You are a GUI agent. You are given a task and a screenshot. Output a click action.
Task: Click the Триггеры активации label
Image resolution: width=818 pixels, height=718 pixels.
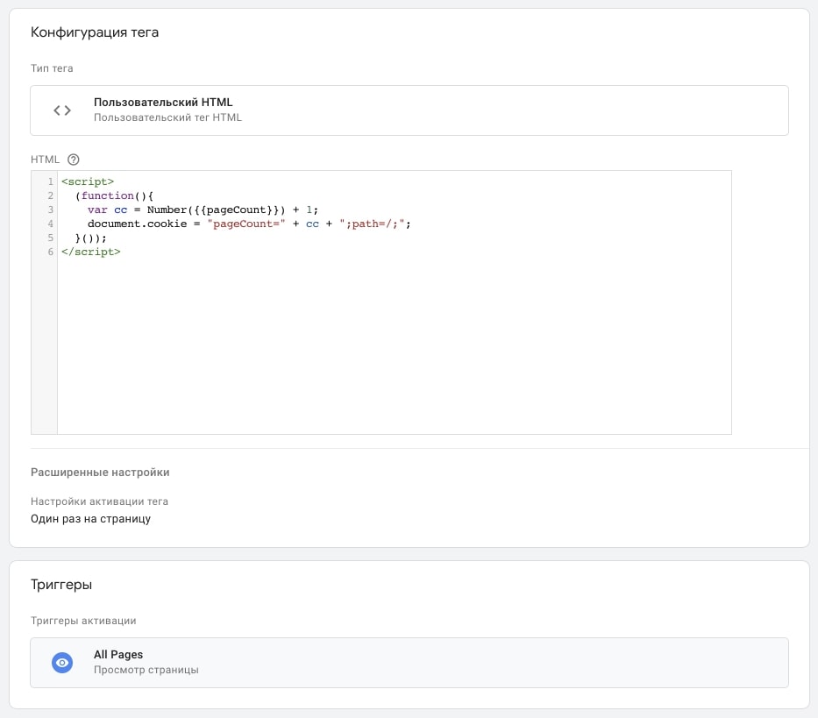click(83, 621)
